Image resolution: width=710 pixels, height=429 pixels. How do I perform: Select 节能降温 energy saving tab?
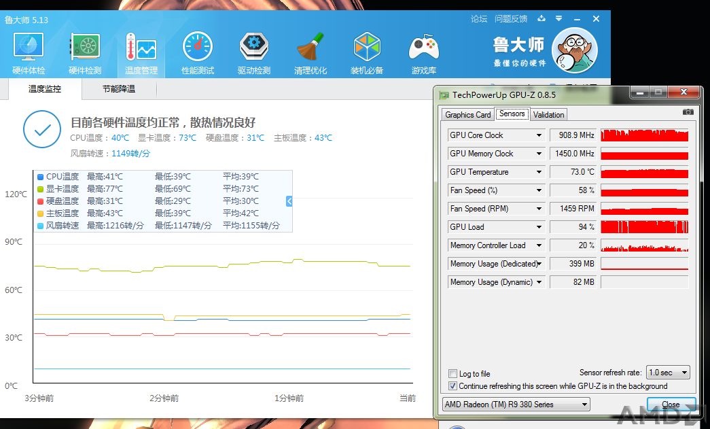pos(119,89)
